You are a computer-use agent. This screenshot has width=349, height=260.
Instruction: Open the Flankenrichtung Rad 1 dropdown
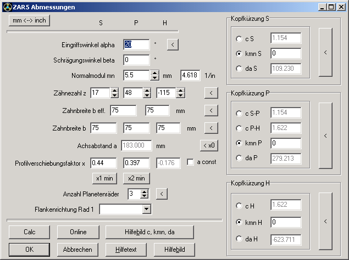pos(146,209)
